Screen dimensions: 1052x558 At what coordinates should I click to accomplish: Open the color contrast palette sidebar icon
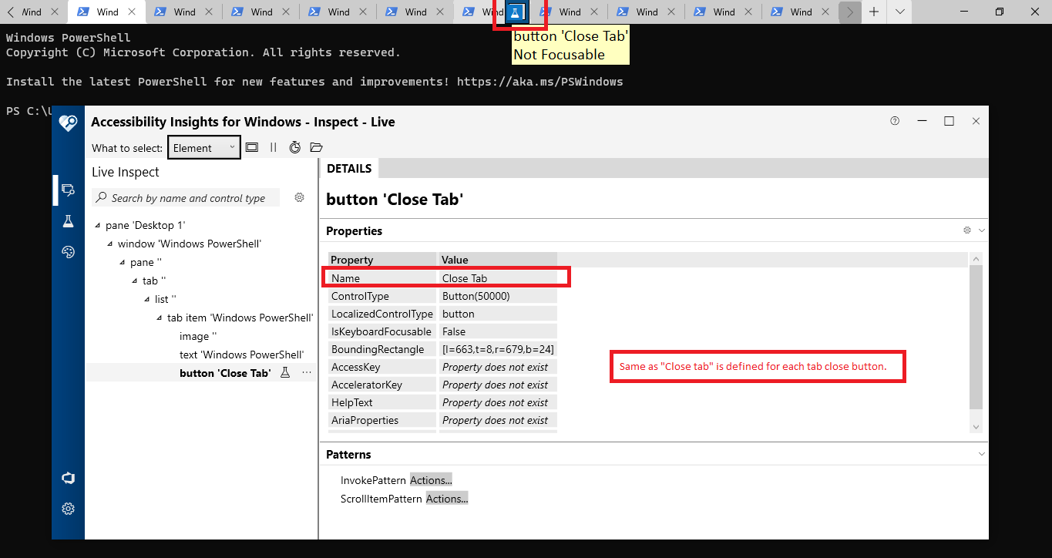click(x=68, y=252)
